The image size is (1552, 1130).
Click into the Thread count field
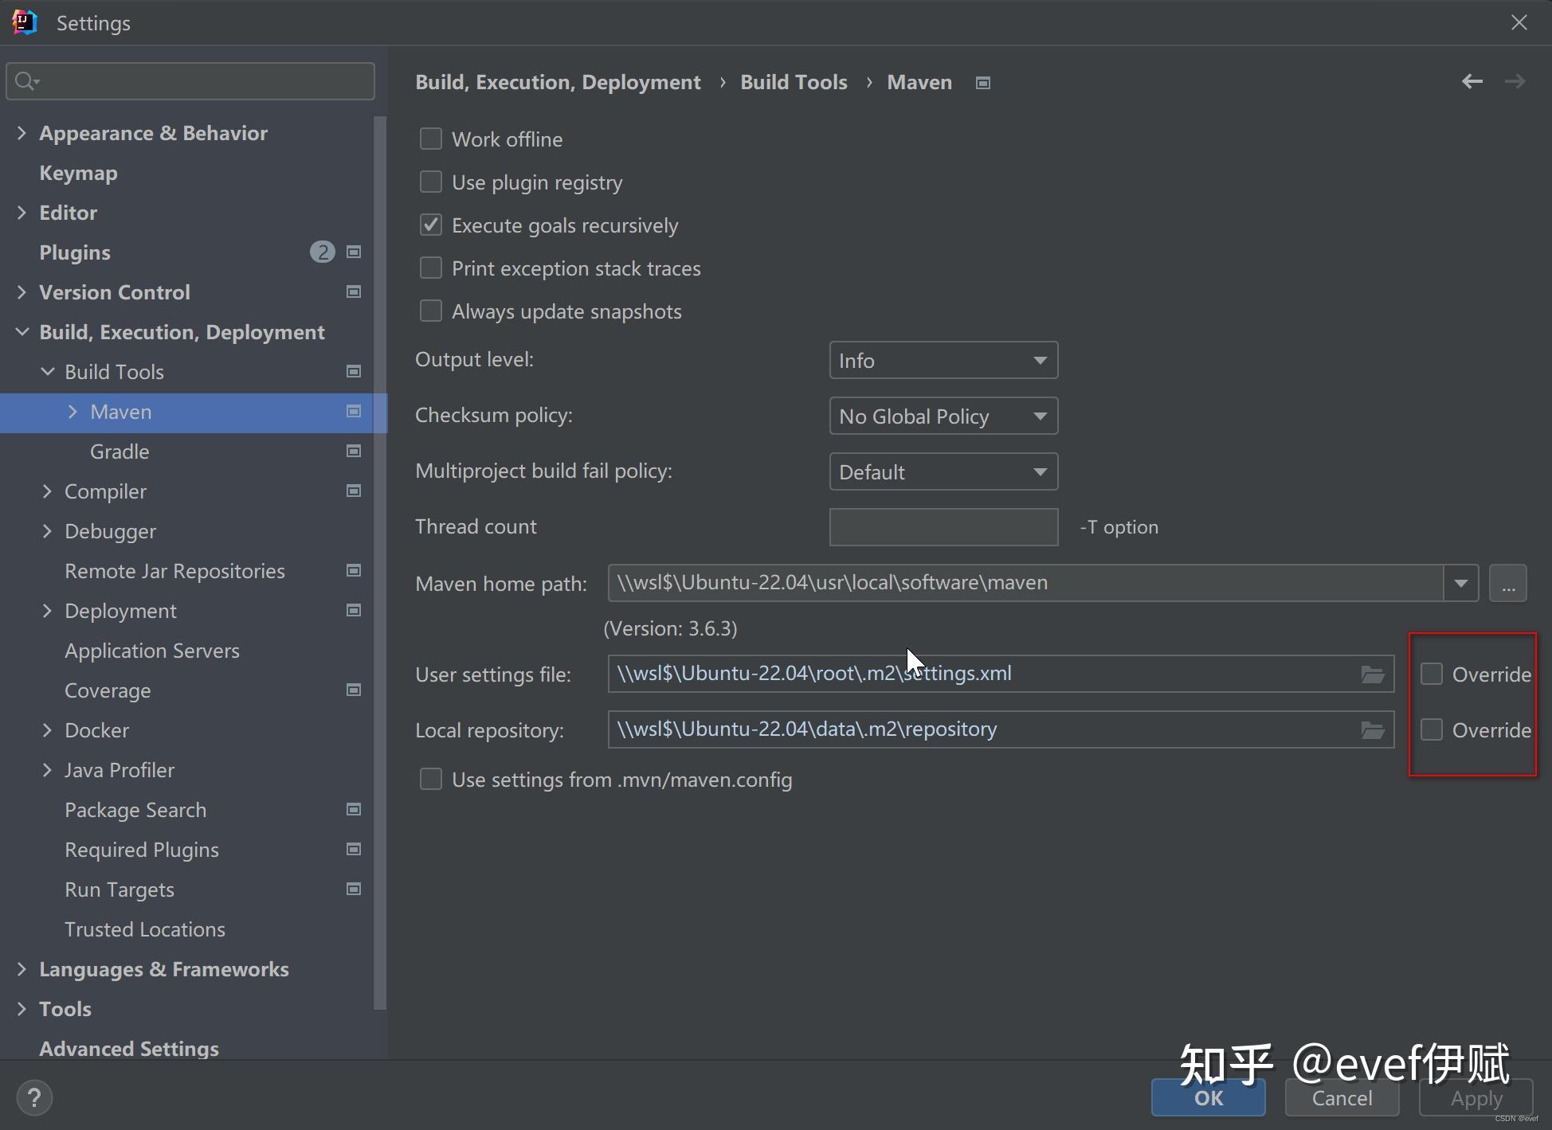943,527
